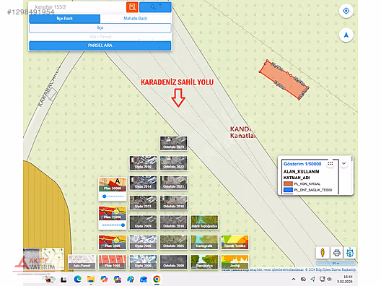Click the PL_DNT_SAGLIK_TESISI blue legend swatch
The width and height of the screenshot is (381, 286).
click(x=288, y=190)
